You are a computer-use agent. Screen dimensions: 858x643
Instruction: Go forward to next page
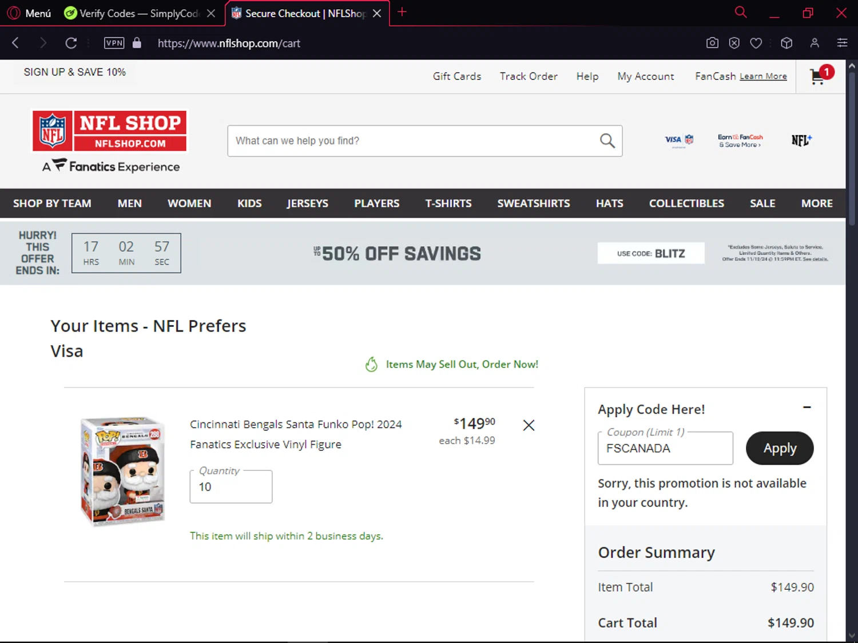point(43,43)
